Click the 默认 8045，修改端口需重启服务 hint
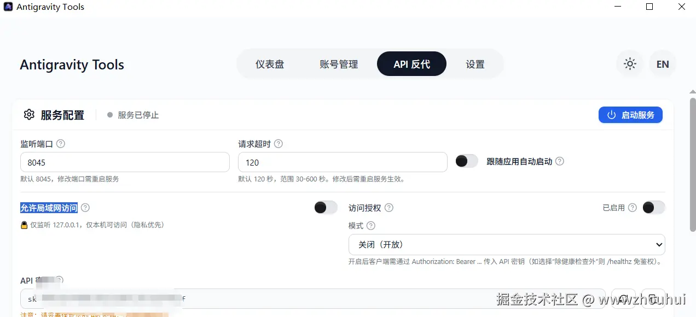 click(x=69, y=179)
